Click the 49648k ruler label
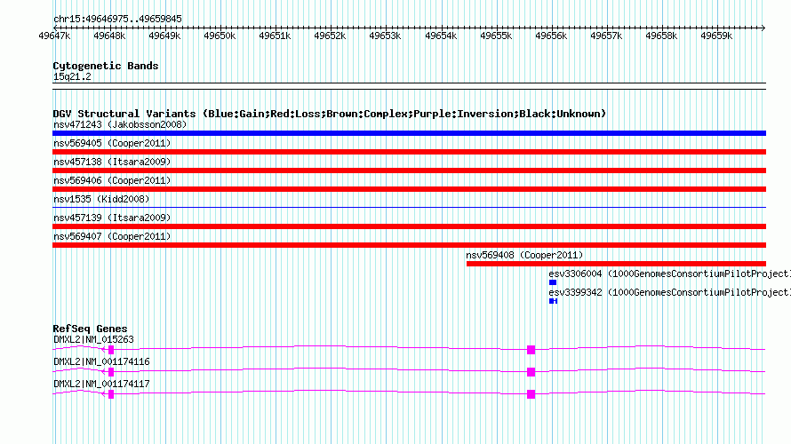 [109, 36]
